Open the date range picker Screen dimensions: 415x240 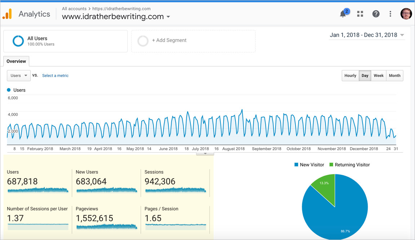point(367,35)
